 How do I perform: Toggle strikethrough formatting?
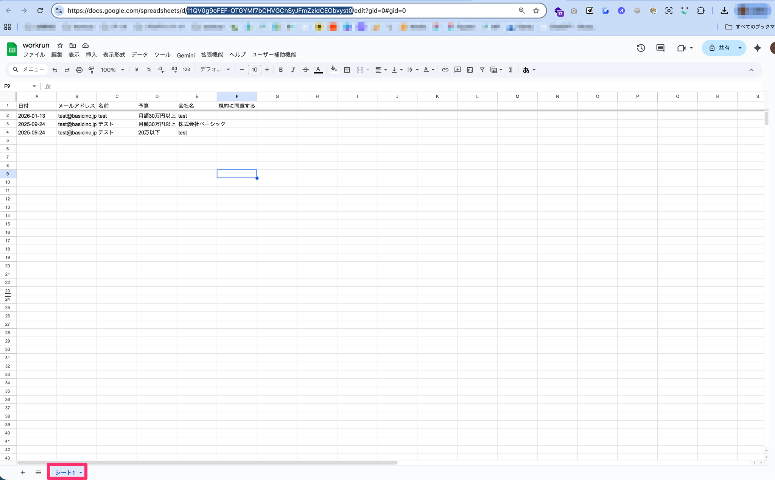click(305, 70)
